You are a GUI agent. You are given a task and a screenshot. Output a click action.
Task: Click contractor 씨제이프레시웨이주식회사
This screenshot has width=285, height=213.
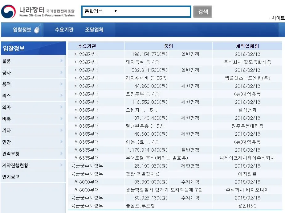click(x=247, y=158)
